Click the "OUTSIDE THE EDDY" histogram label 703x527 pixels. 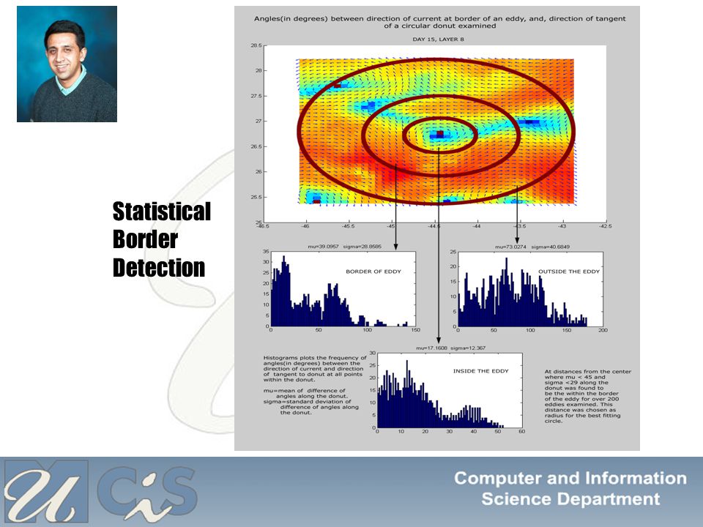[x=568, y=271]
